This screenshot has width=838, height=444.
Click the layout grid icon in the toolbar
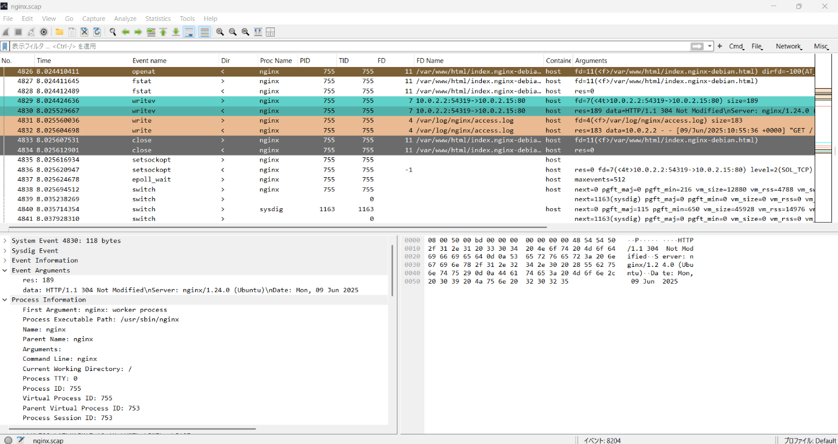point(271,32)
